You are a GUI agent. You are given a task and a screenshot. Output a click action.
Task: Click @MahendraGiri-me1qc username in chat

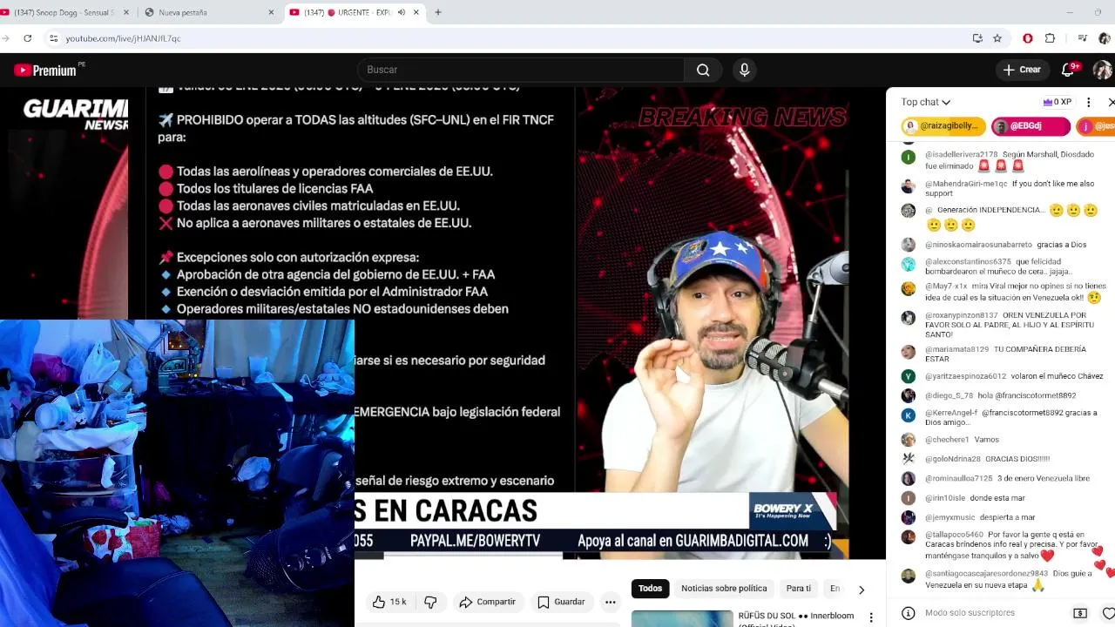(965, 184)
